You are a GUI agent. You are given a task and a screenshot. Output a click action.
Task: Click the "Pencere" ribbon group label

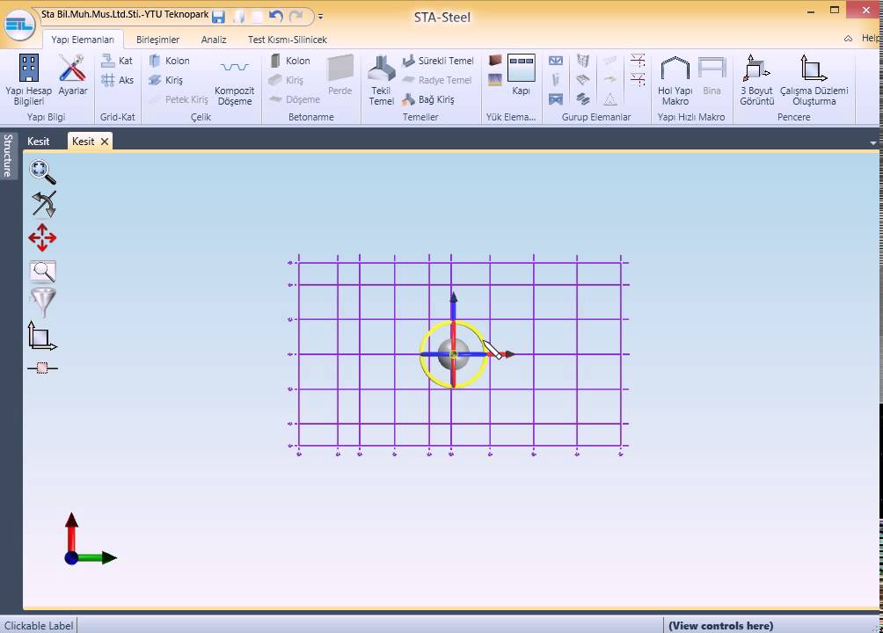tap(793, 117)
